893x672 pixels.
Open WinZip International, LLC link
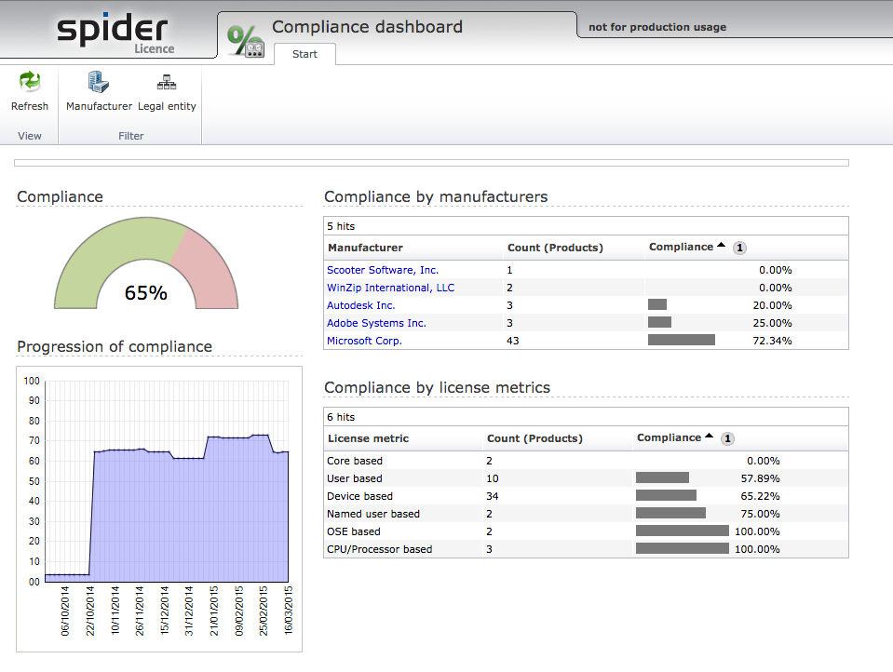point(390,288)
